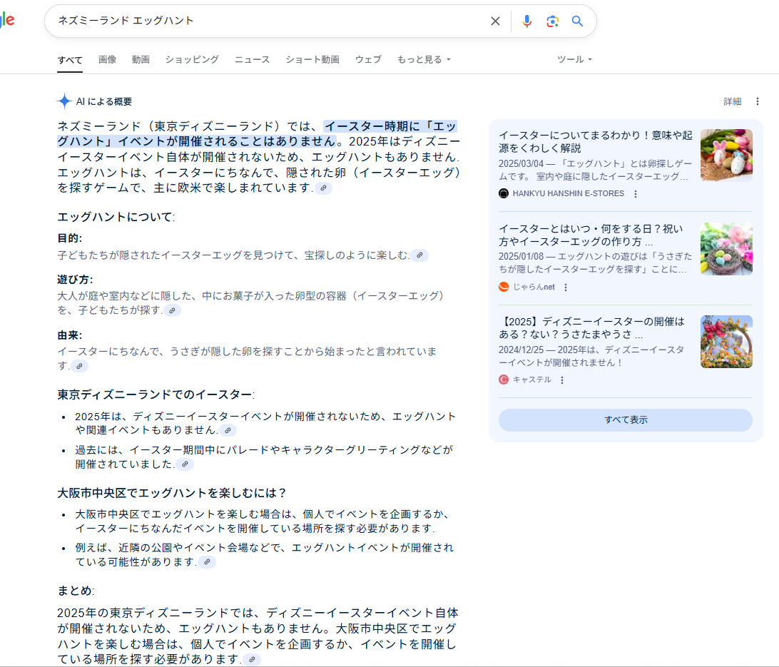
Task: Open the イースターについてまるわかり article link
Action: (x=595, y=141)
